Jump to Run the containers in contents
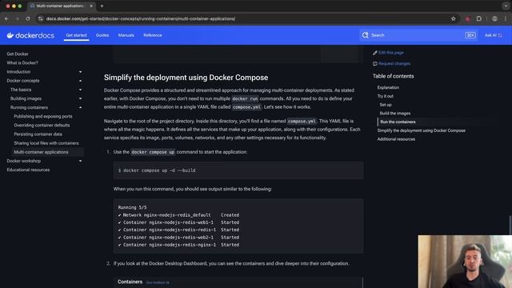Image resolution: width=512 pixels, height=288 pixels. 398,122
